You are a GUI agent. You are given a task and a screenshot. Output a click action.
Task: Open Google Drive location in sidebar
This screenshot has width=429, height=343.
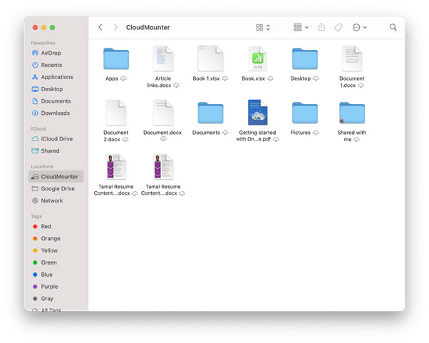[57, 189]
